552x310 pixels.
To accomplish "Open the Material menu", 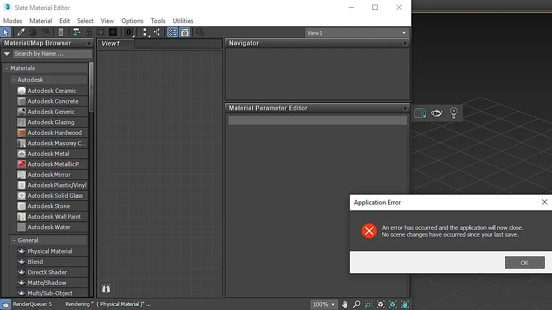I will coord(40,21).
